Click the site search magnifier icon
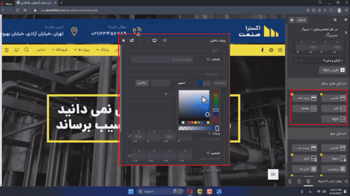This screenshot has width=350, height=196. (x=26, y=49)
